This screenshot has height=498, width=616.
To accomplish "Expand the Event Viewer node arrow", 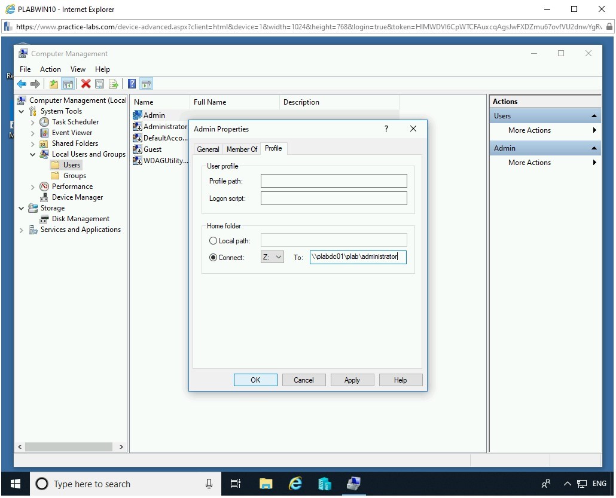I will 33,133.
